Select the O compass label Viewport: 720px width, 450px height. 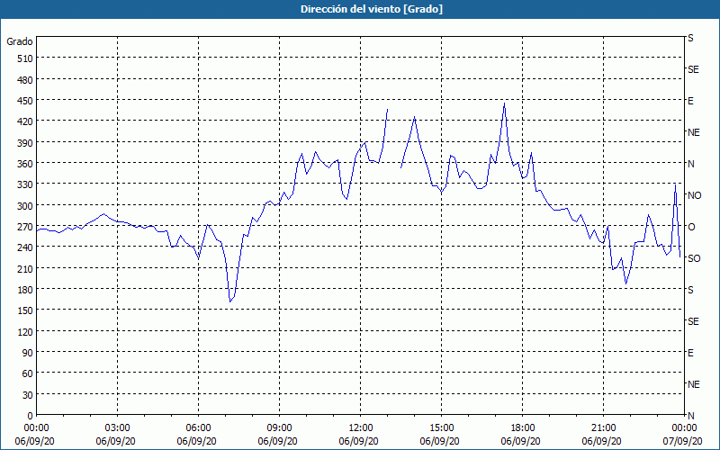pos(691,227)
